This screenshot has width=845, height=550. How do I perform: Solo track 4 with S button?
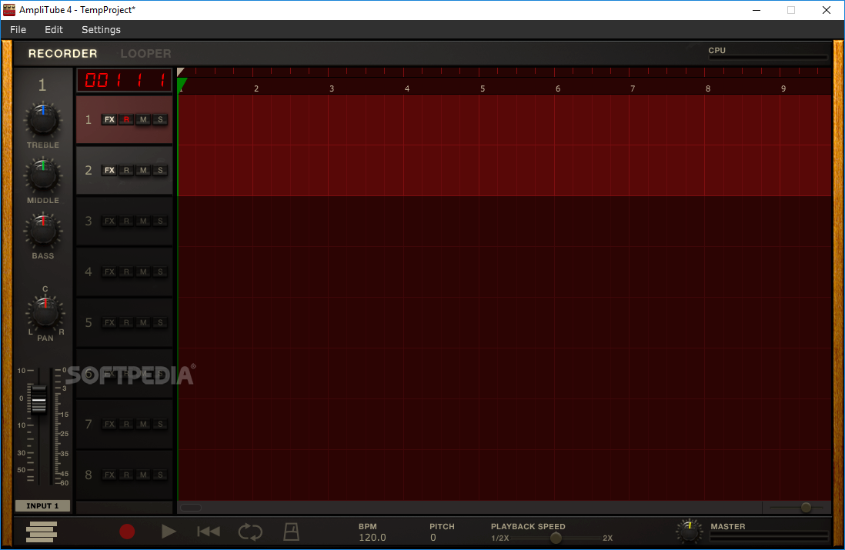click(x=160, y=272)
